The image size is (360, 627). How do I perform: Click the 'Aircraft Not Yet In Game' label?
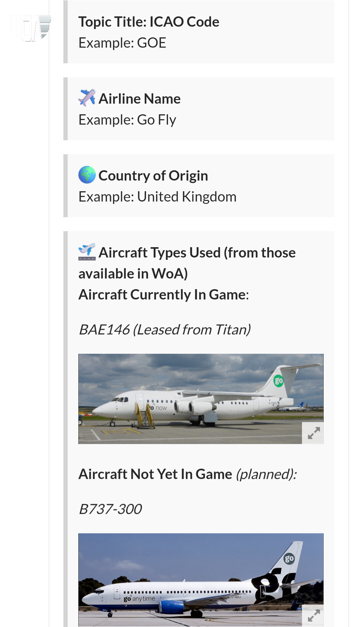[155, 474]
